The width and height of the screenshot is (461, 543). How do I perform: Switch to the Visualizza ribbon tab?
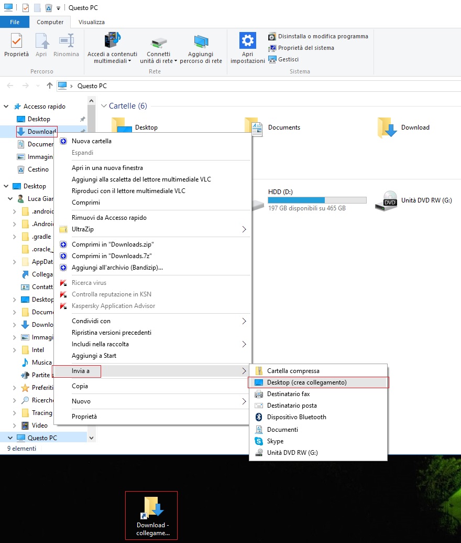pos(91,22)
